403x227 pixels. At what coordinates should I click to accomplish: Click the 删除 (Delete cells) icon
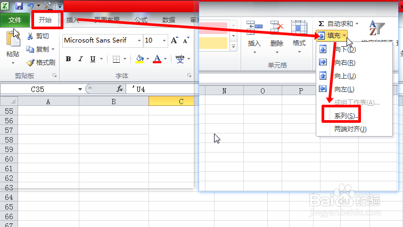(276, 28)
